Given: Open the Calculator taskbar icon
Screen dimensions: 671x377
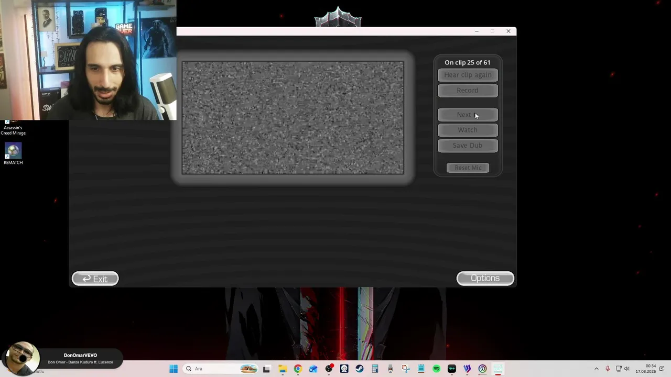Looking at the screenshot, I should pos(375,369).
